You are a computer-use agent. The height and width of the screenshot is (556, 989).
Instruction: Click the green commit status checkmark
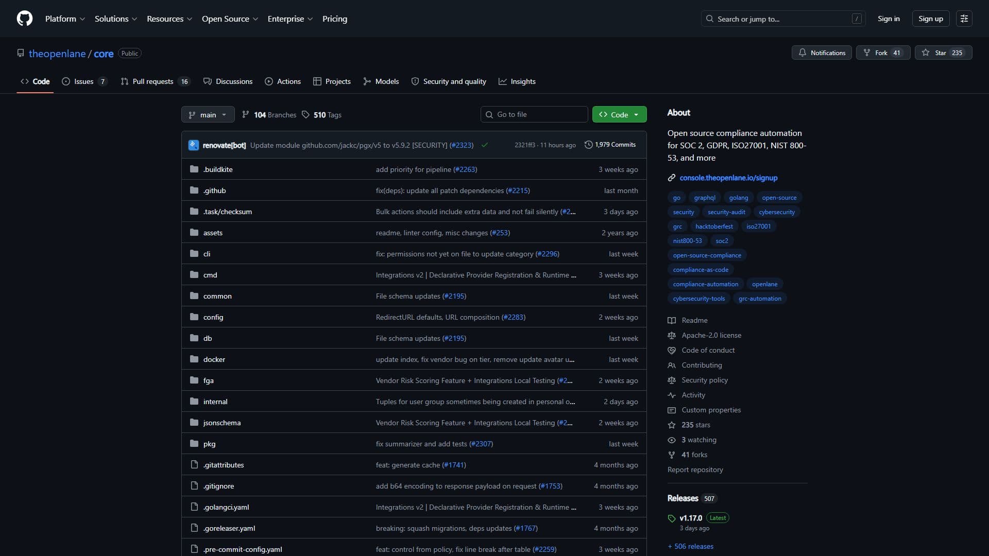(x=485, y=145)
